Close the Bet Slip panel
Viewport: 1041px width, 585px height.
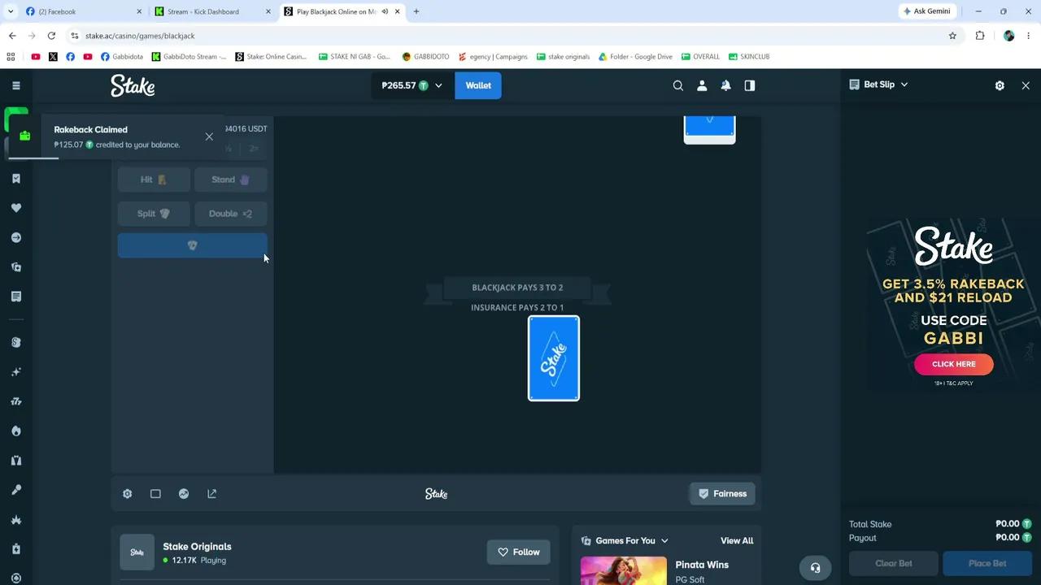coord(1026,85)
